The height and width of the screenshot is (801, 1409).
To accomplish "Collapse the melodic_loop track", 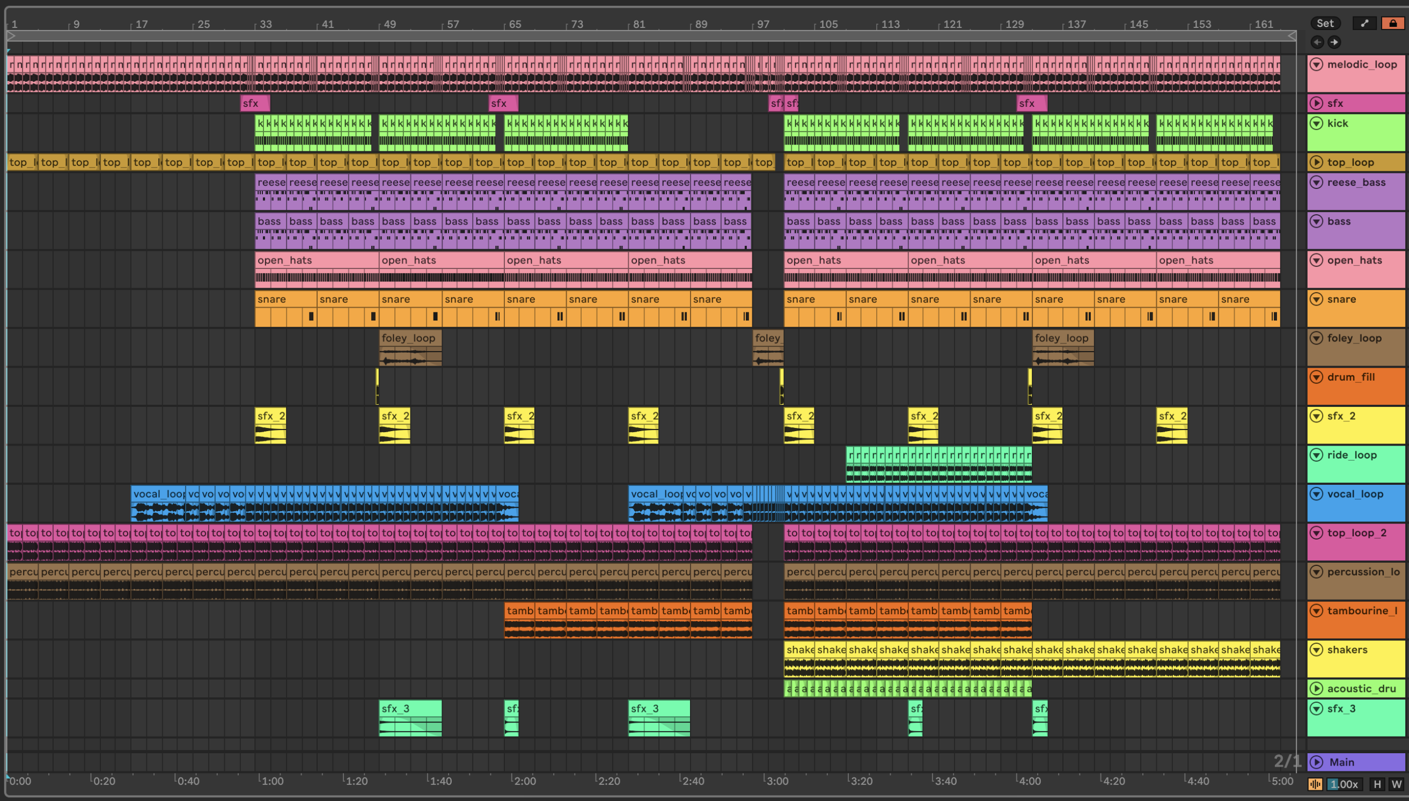I will pyautogui.click(x=1317, y=64).
